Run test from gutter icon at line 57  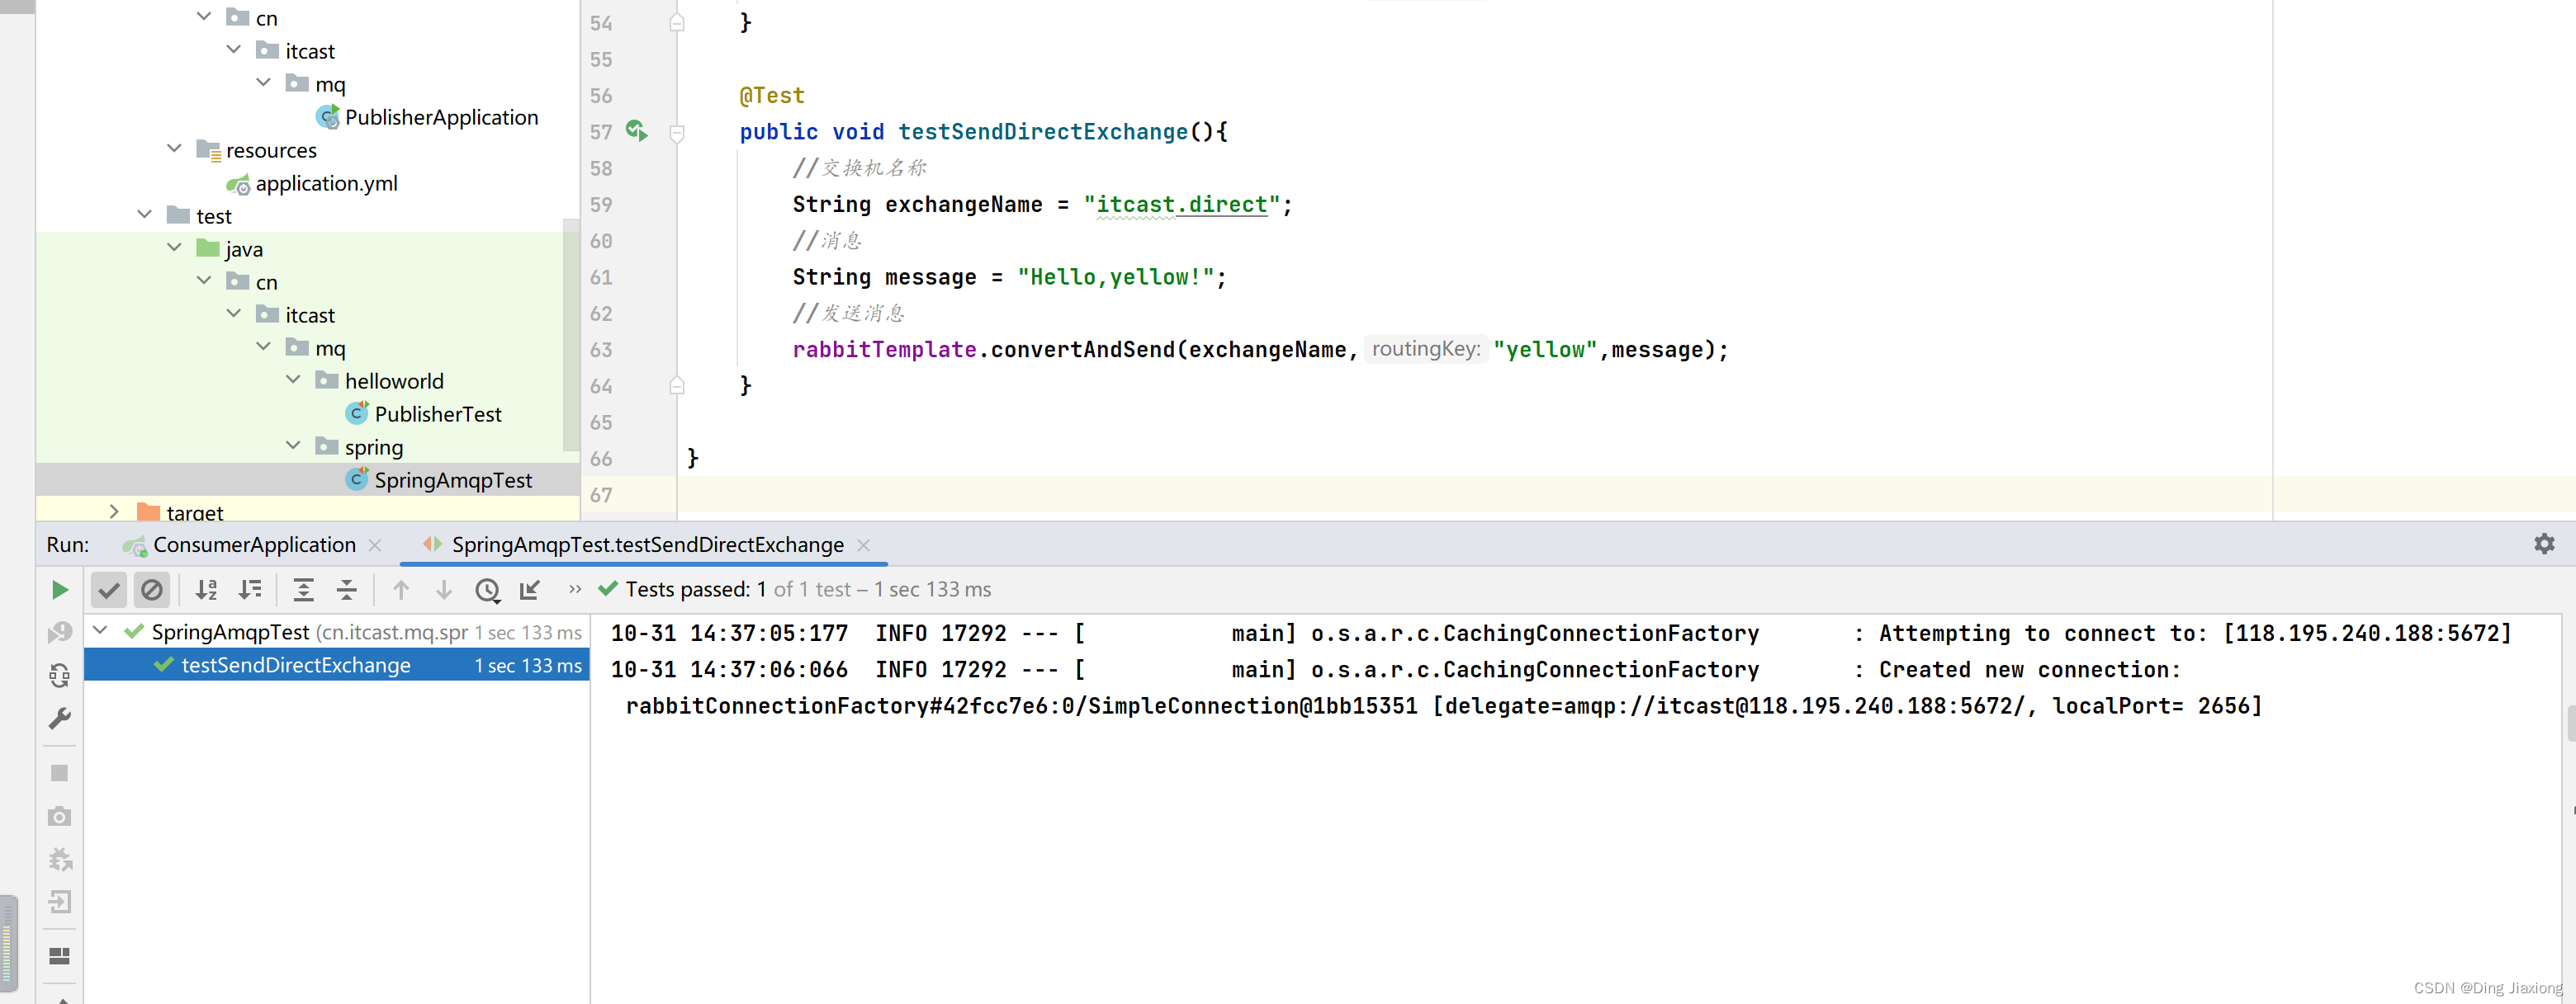[636, 131]
